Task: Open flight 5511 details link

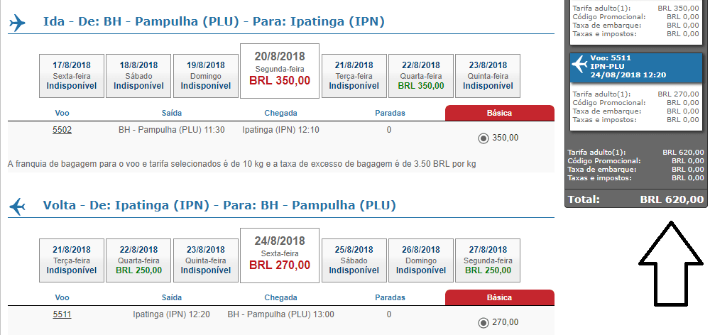Action: point(62,314)
